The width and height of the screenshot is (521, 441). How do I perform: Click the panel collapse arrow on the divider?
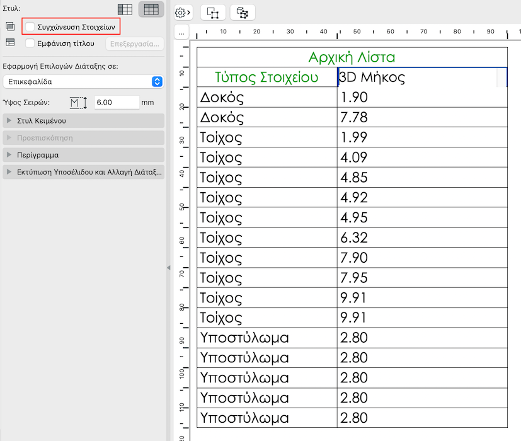point(169,268)
